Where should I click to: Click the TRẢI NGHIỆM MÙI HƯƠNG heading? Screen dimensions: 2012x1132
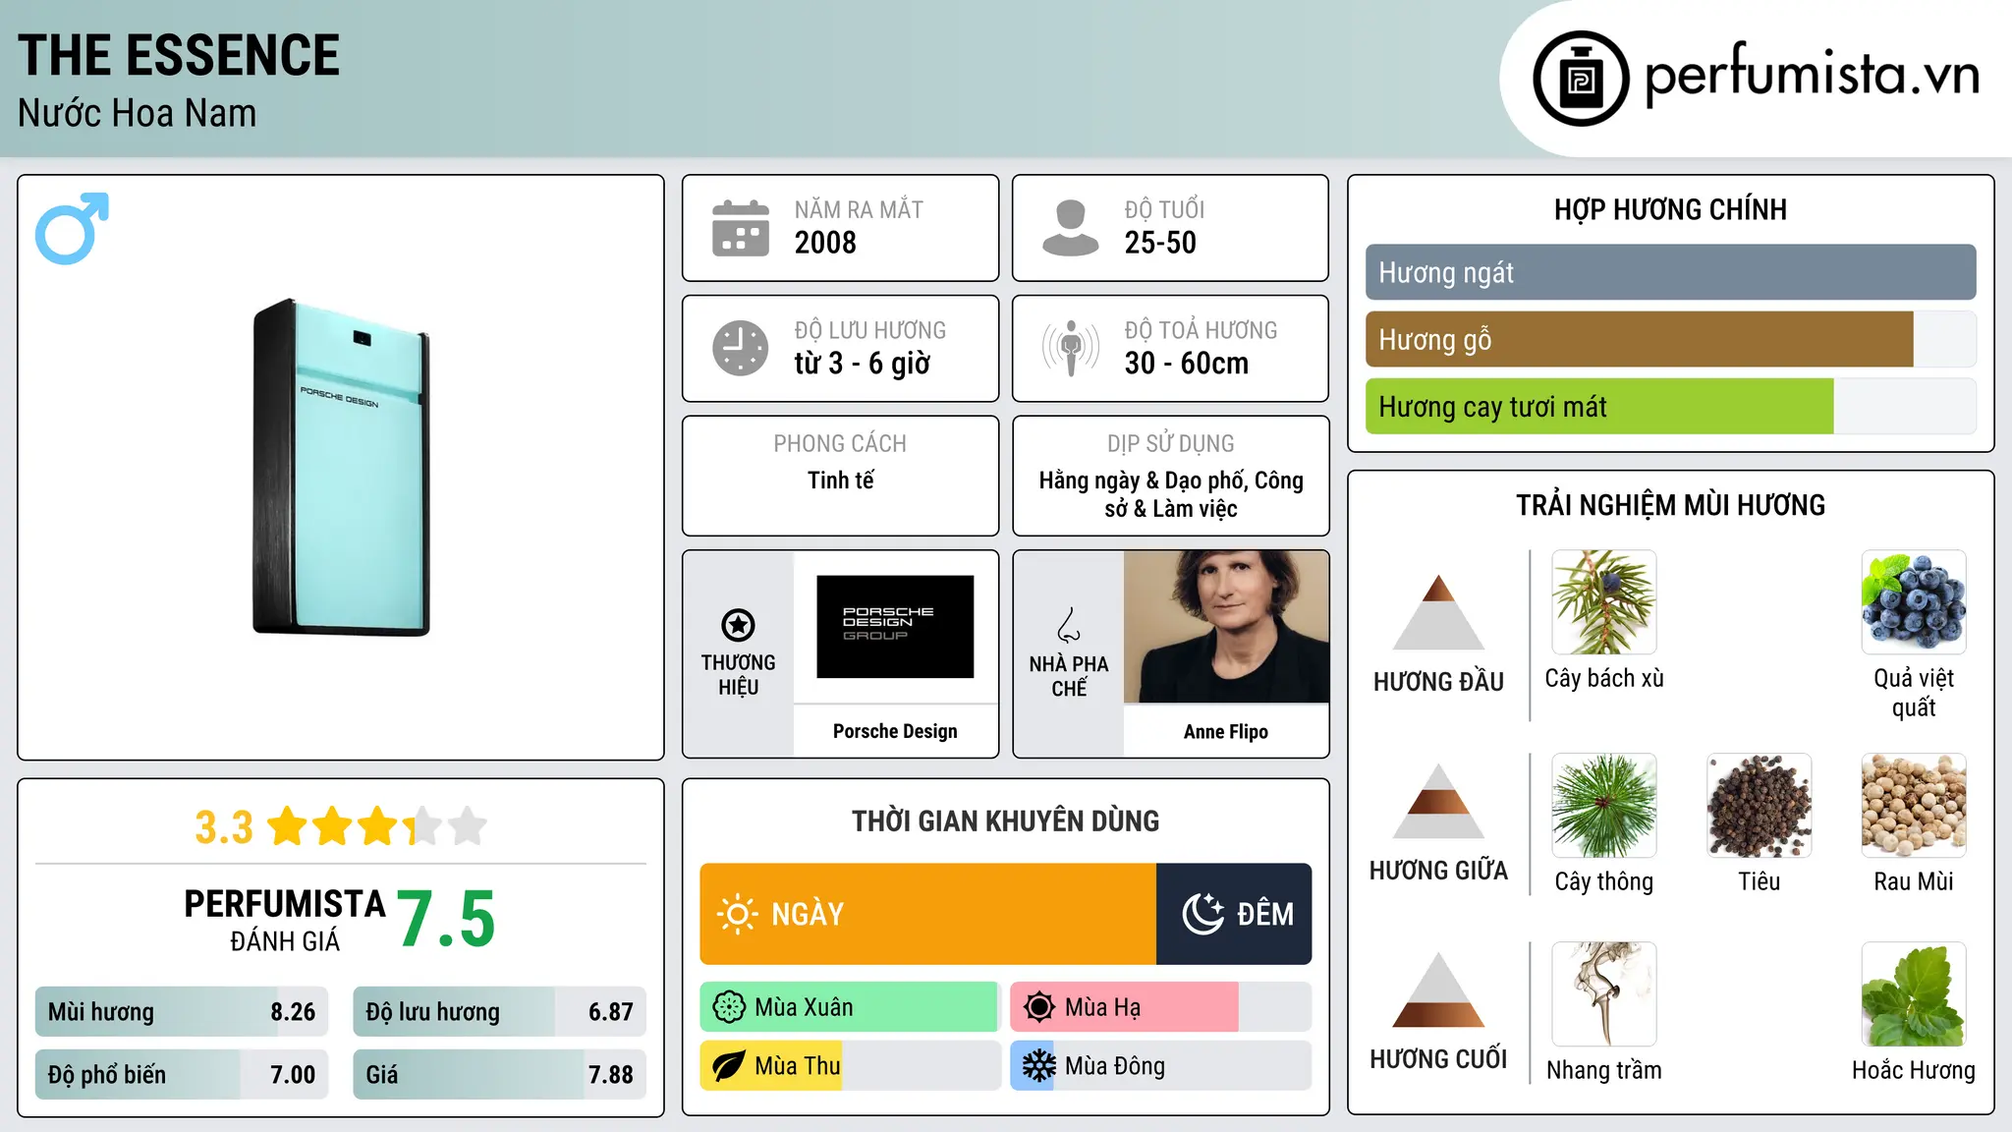1670,505
